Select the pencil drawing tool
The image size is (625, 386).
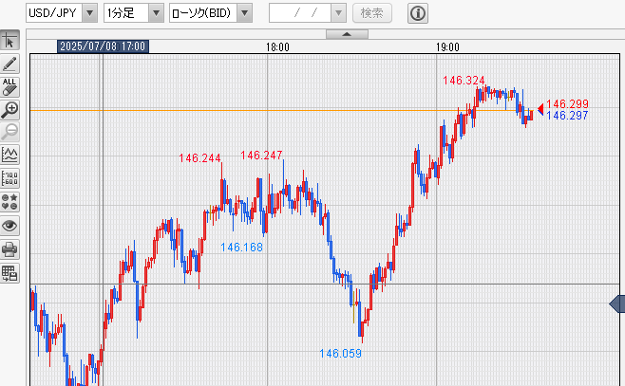pyautogui.click(x=9, y=64)
